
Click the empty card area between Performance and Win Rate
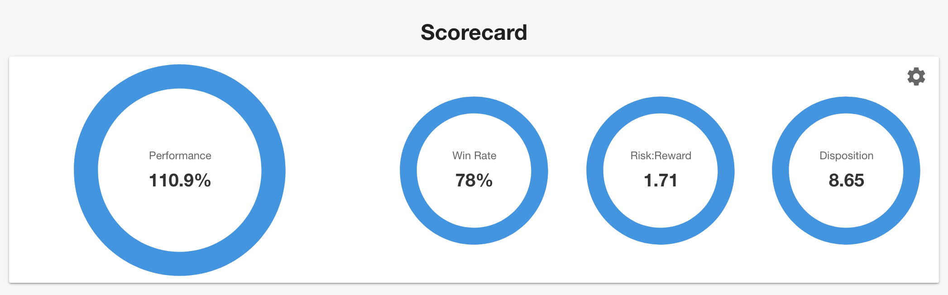(343, 170)
